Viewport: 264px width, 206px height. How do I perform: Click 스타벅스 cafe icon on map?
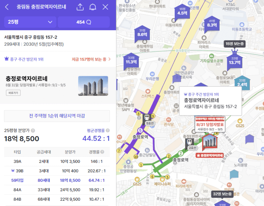[148, 91]
